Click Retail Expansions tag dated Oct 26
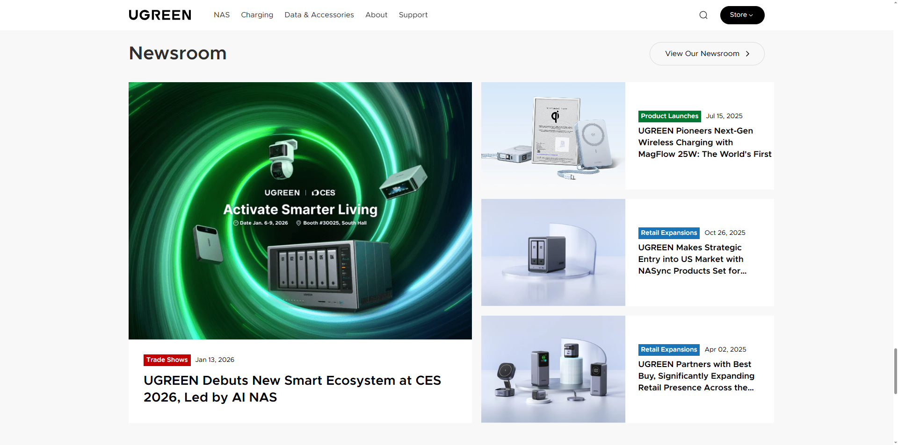 [x=669, y=233]
